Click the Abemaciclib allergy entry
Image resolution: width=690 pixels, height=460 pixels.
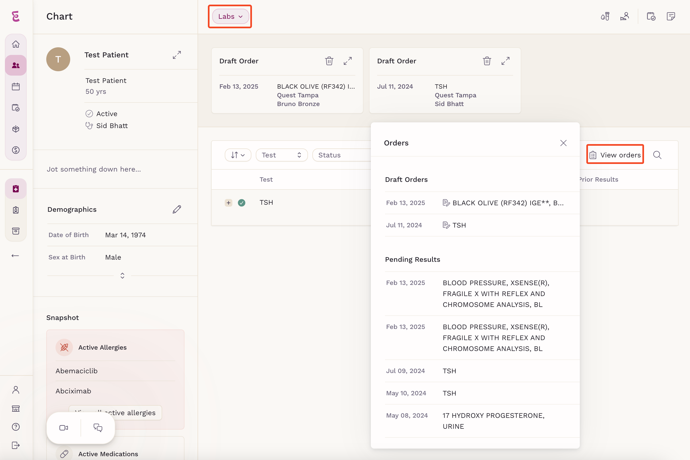coord(76,371)
